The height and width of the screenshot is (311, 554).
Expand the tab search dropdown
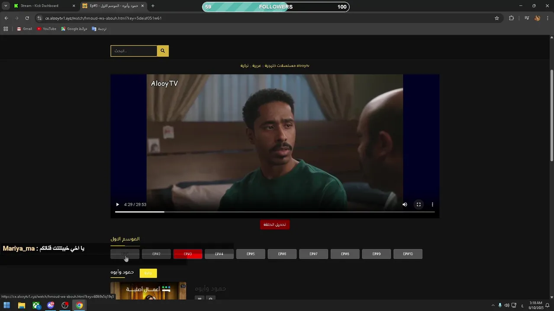tap(6, 6)
